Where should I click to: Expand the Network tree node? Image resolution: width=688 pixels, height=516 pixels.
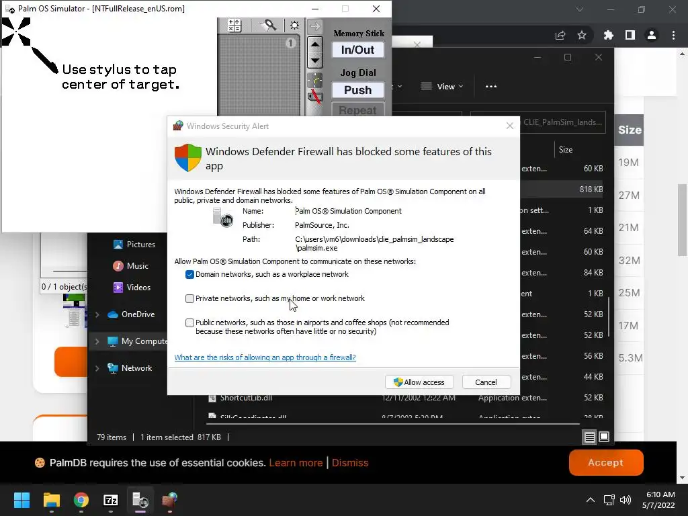(97, 368)
